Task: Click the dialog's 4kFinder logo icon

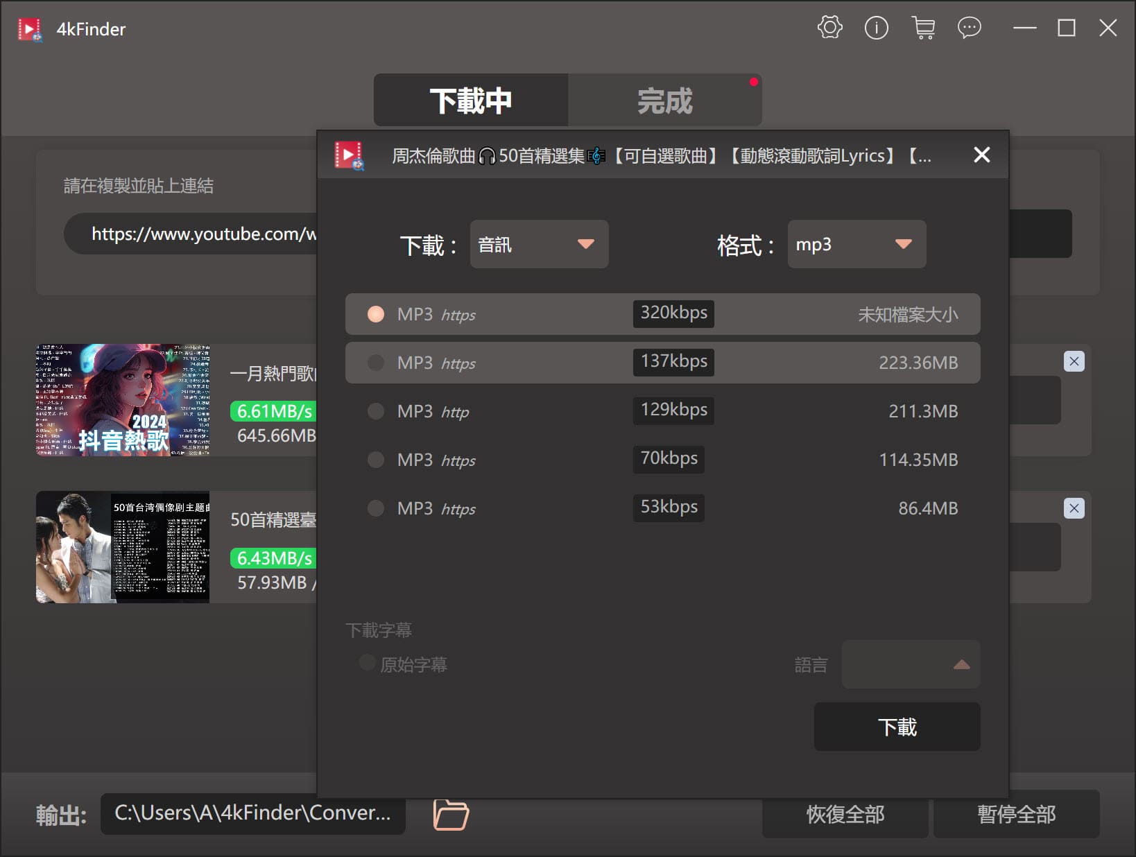Action: point(350,155)
